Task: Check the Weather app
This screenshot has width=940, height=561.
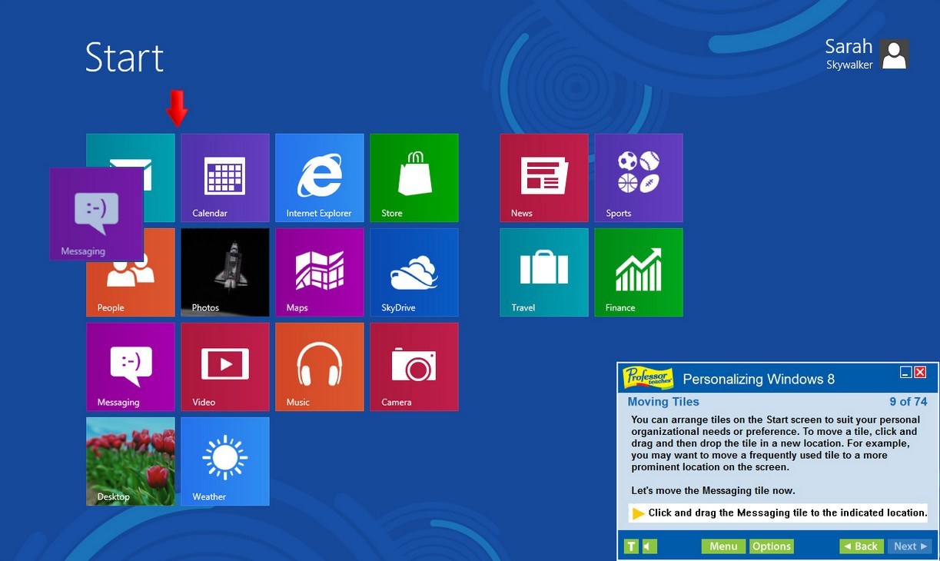Action: point(224,461)
